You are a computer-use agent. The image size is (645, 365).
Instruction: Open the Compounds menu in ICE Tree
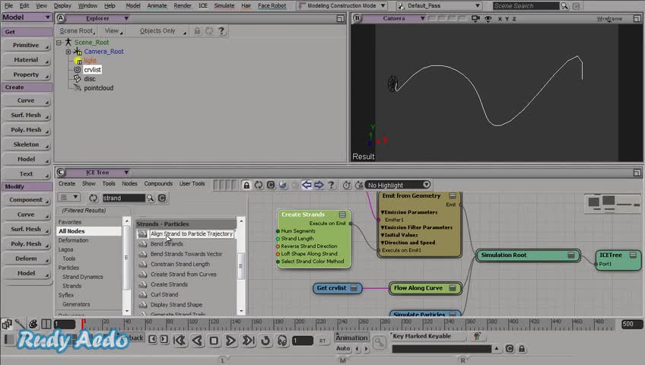coord(158,184)
